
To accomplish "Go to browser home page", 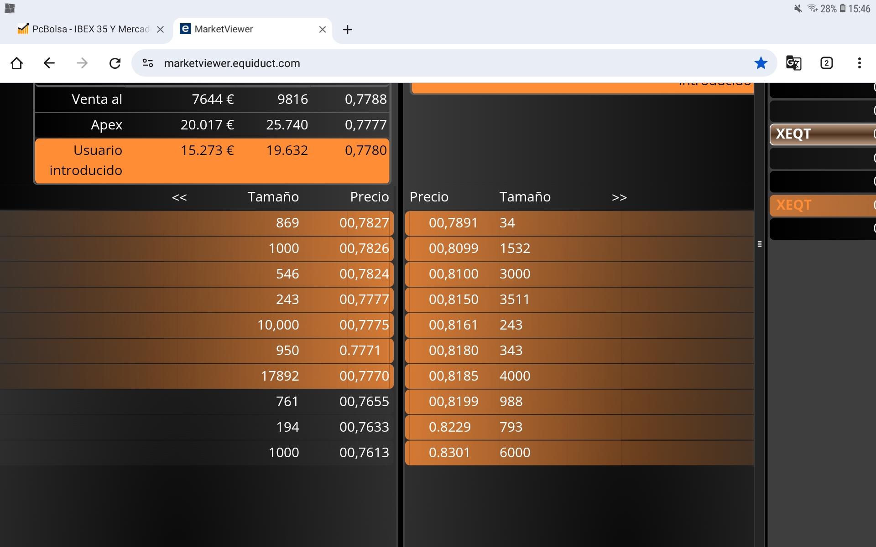I will click(17, 63).
